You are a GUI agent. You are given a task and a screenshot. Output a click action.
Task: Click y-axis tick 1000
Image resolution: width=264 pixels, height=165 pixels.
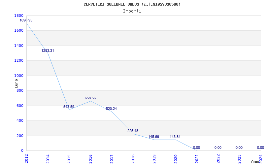tap(19, 76)
